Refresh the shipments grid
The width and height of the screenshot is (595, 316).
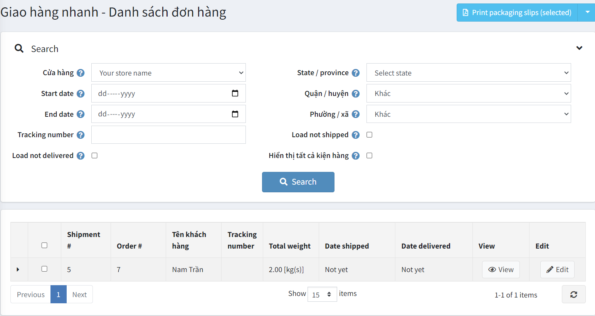pyautogui.click(x=573, y=294)
